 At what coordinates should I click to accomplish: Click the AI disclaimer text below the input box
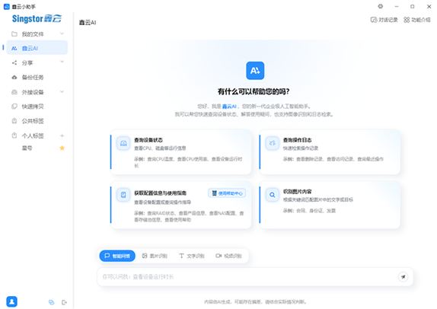[255, 301]
